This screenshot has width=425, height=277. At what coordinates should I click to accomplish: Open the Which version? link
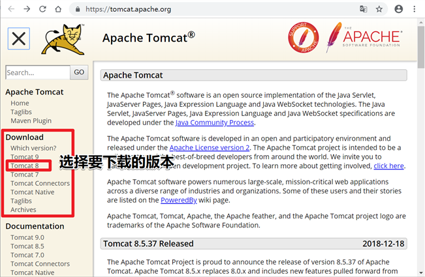pos(33,148)
